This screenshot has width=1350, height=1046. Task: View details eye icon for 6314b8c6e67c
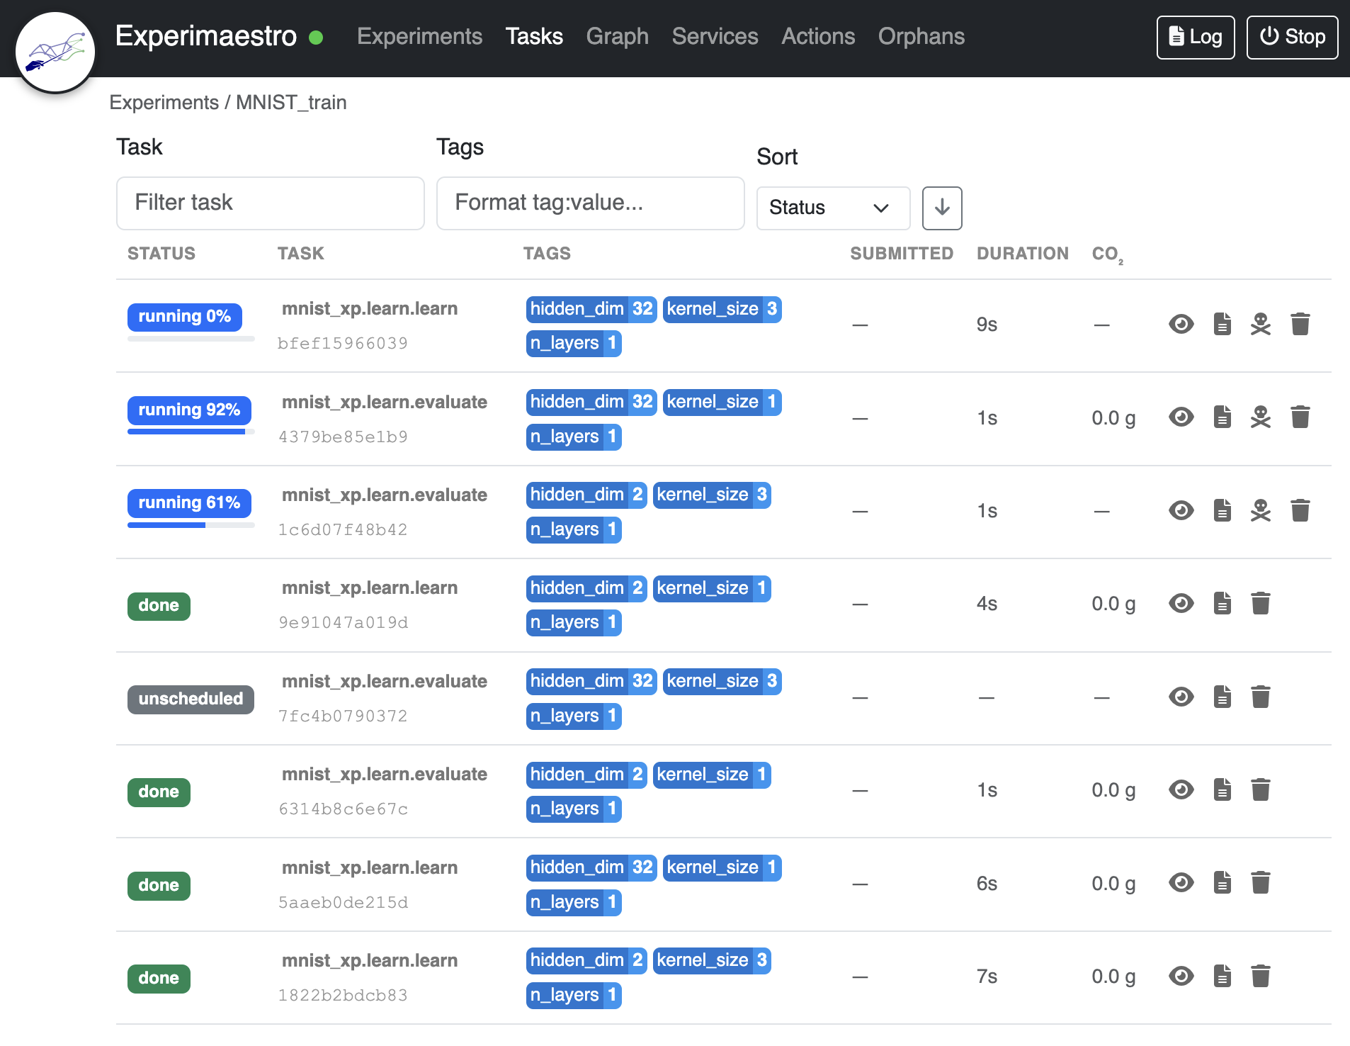pyautogui.click(x=1181, y=790)
